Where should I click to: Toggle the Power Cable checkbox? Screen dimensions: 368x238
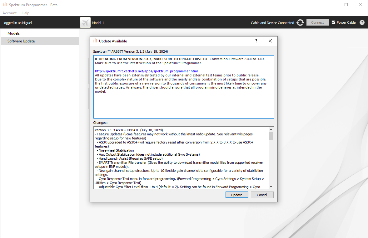pos(334,22)
